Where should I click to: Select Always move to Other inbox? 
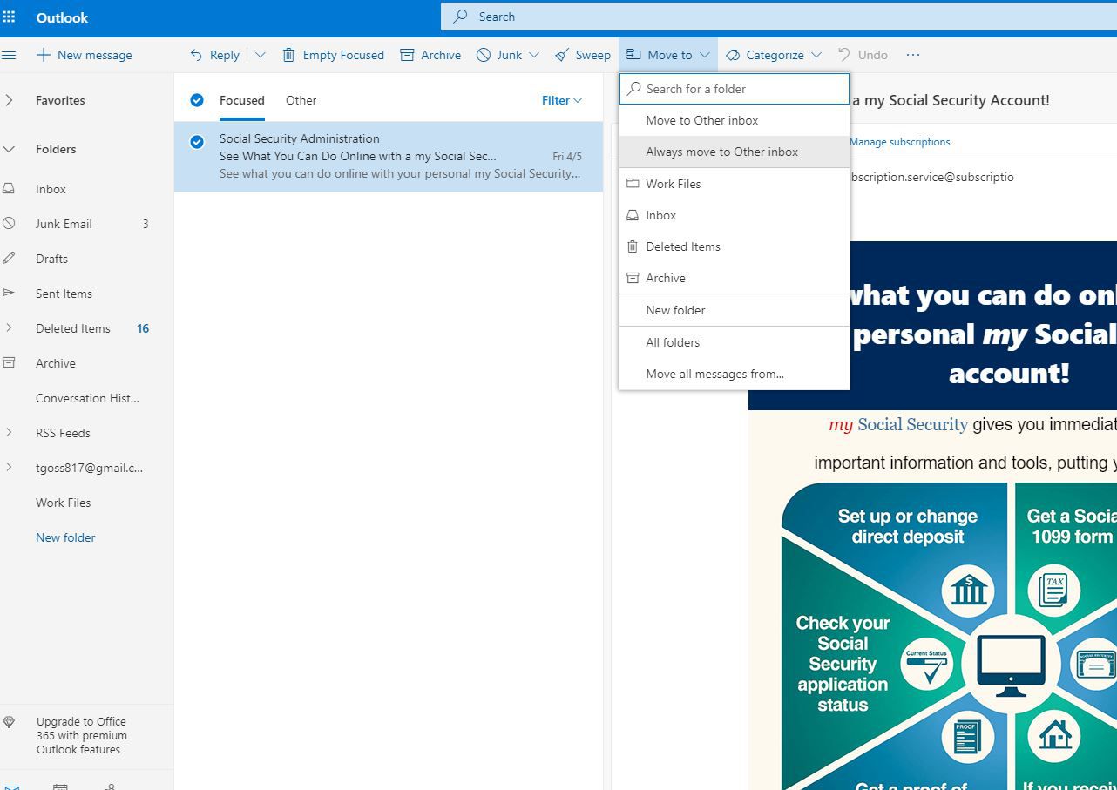coord(735,152)
